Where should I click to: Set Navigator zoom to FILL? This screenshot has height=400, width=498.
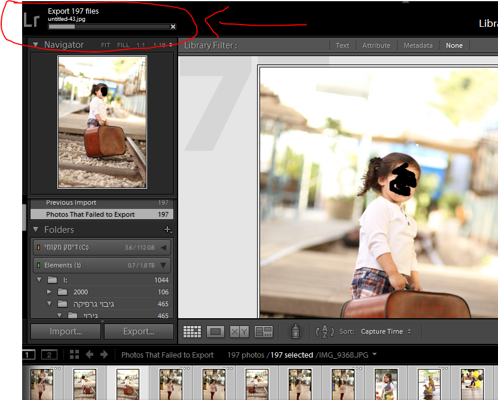click(123, 45)
